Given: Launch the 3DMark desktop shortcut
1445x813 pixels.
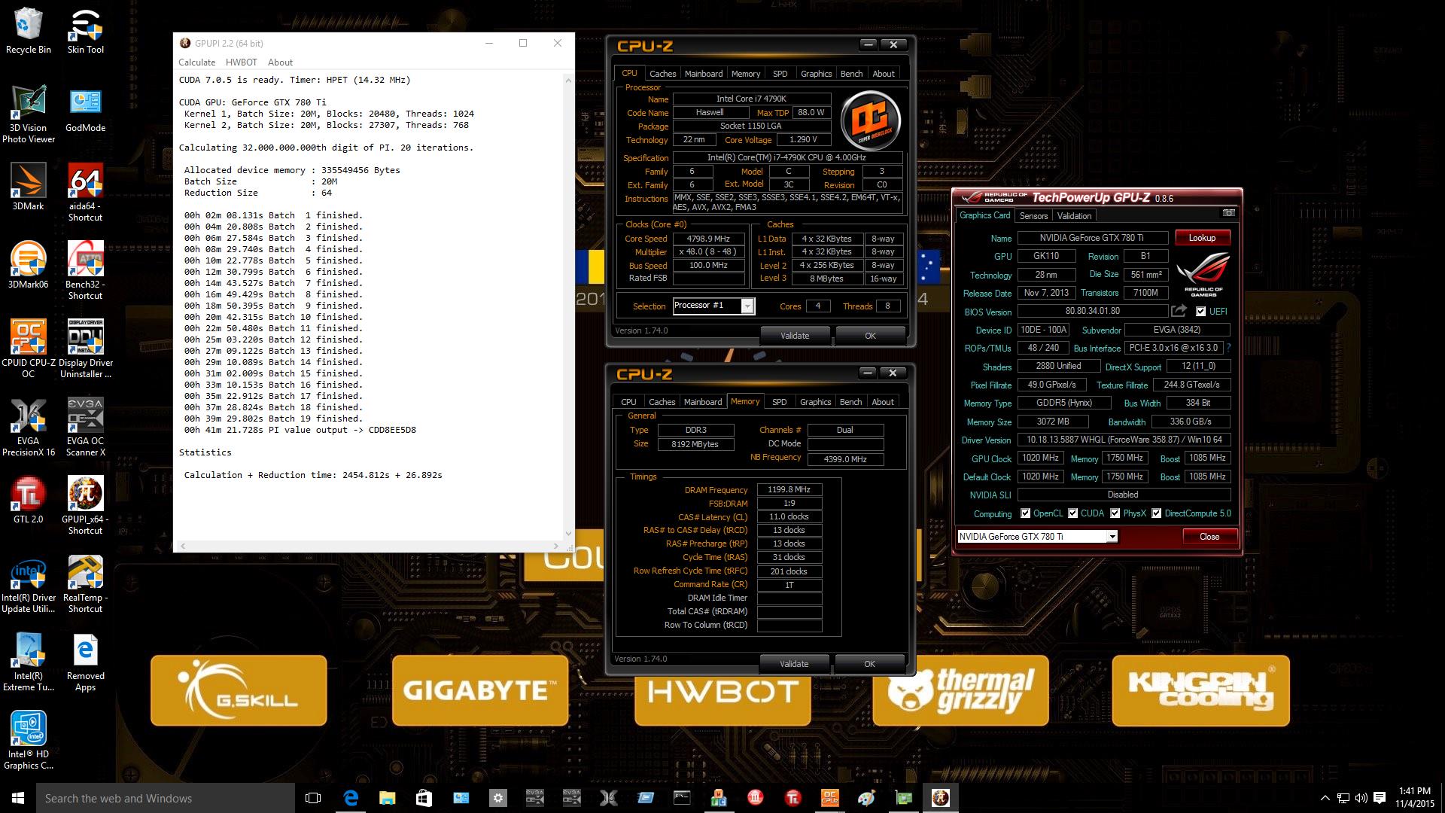Looking at the screenshot, I should [29, 187].
